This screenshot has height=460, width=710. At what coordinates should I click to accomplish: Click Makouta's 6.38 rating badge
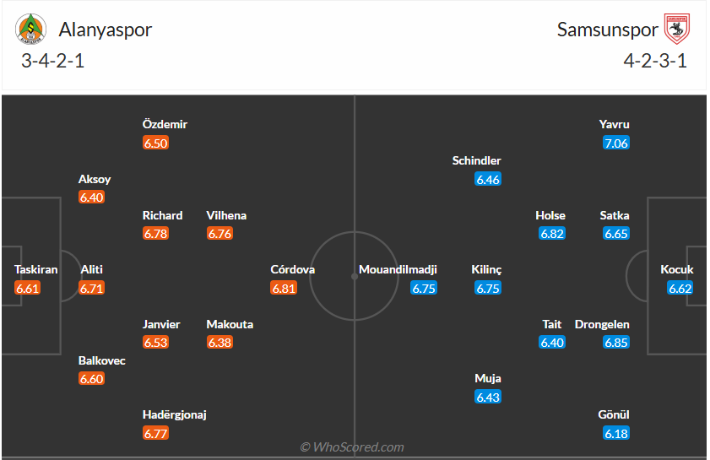tap(220, 342)
